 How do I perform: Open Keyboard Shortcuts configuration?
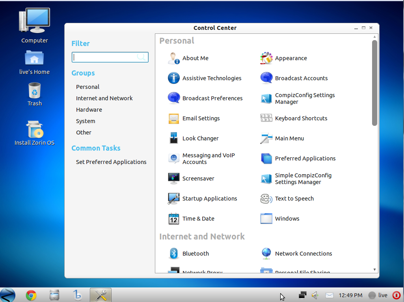click(x=301, y=118)
